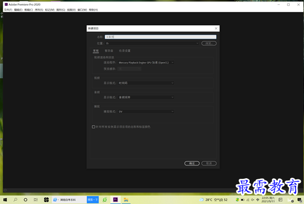This screenshot has width=304, height=204.
Task: Click the 确定 OK button
Action: (192, 163)
